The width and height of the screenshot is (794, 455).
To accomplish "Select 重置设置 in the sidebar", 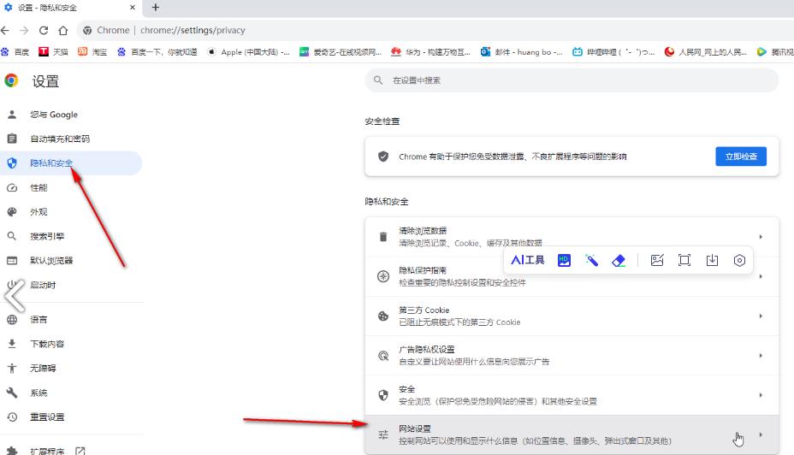I will point(71,417).
